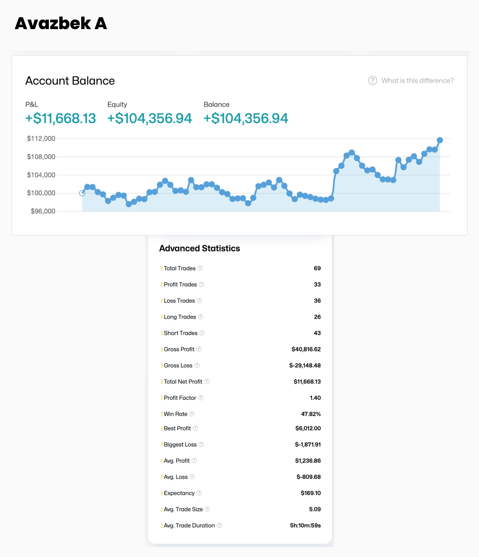Screen dimensions: 479x557
Task: Click help icon beside Best Profit
Action: pyautogui.click(x=195, y=428)
